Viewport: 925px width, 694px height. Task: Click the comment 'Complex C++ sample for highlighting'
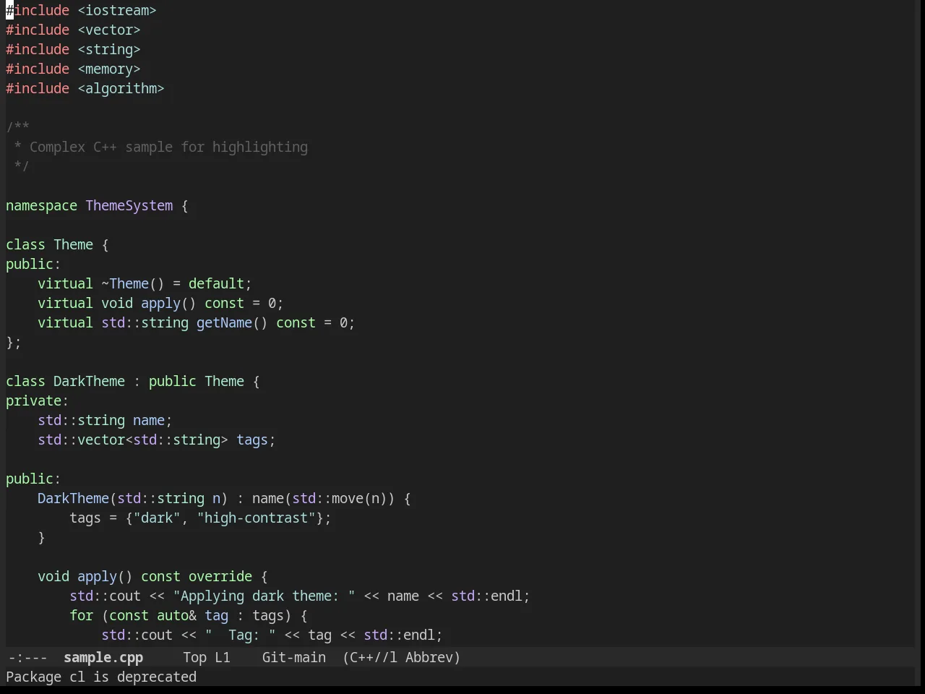coord(168,147)
